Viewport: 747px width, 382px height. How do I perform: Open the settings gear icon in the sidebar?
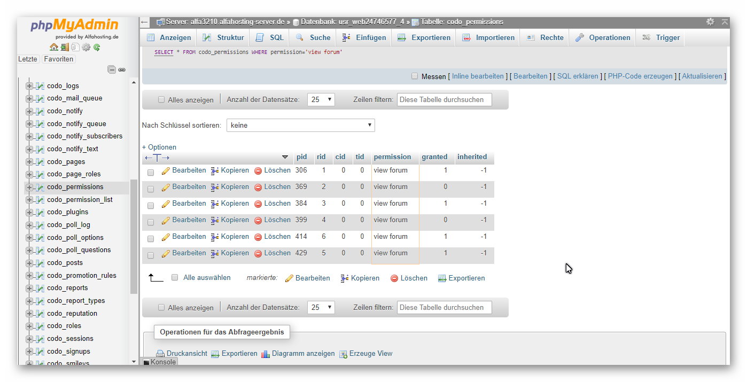(86, 48)
